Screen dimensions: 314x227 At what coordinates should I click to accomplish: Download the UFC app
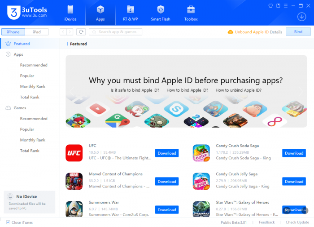click(x=167, y=153)
